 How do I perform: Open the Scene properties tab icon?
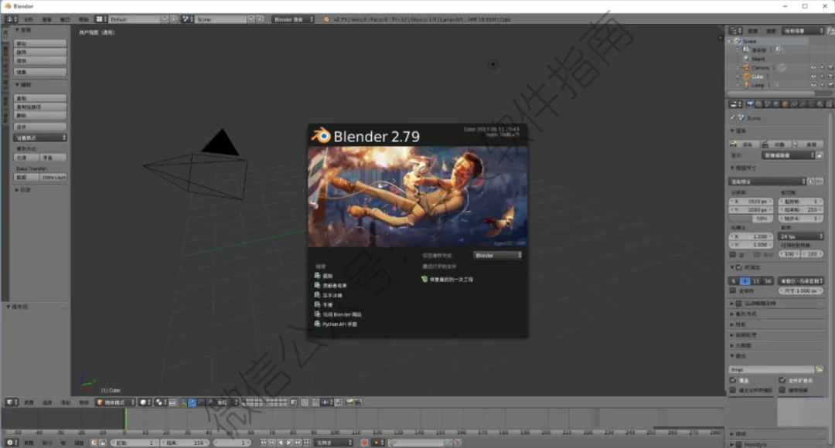click(768, 104)
